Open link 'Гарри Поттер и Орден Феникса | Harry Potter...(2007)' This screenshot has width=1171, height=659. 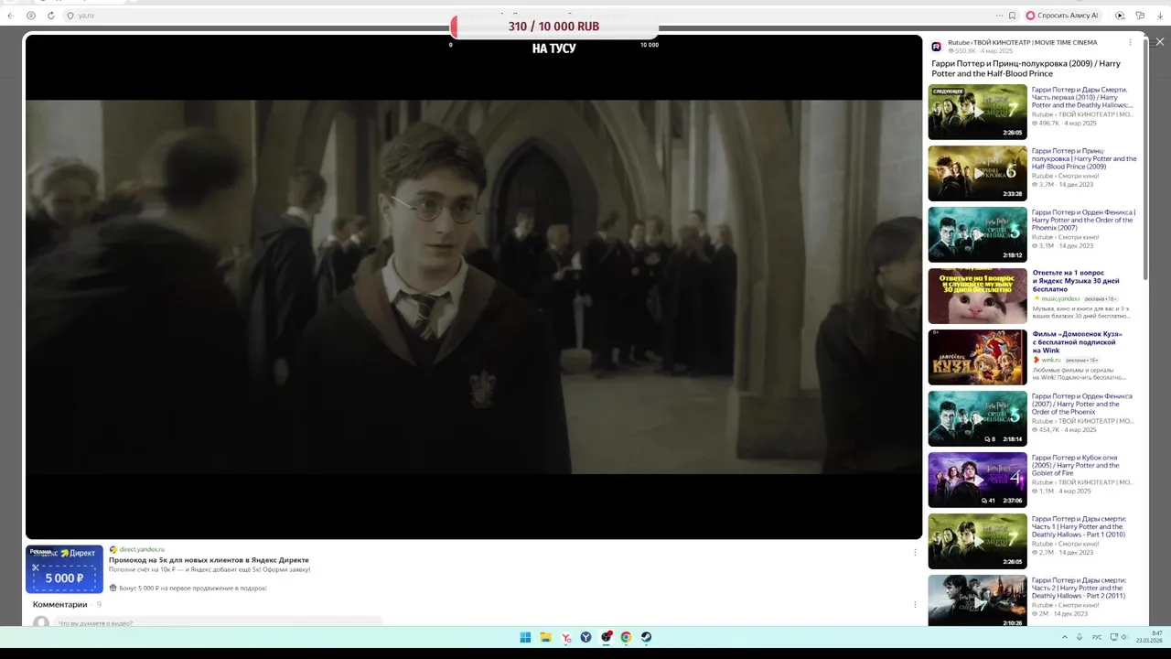click(x=1083, y=220)
